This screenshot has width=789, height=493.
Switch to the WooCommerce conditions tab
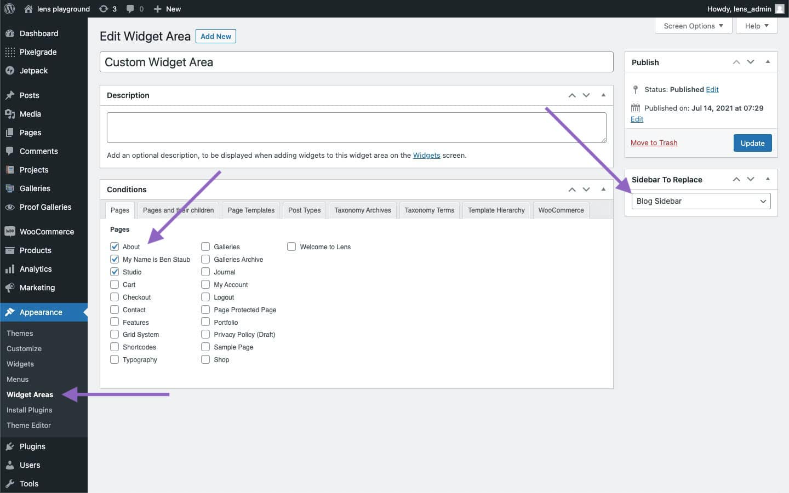tap(561, 210)
